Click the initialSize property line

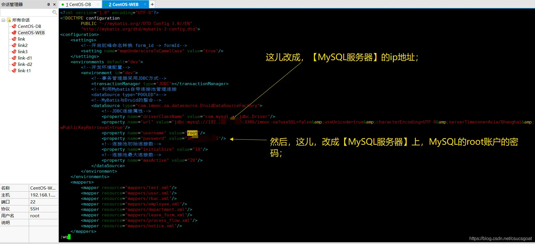tap(155, 149)
